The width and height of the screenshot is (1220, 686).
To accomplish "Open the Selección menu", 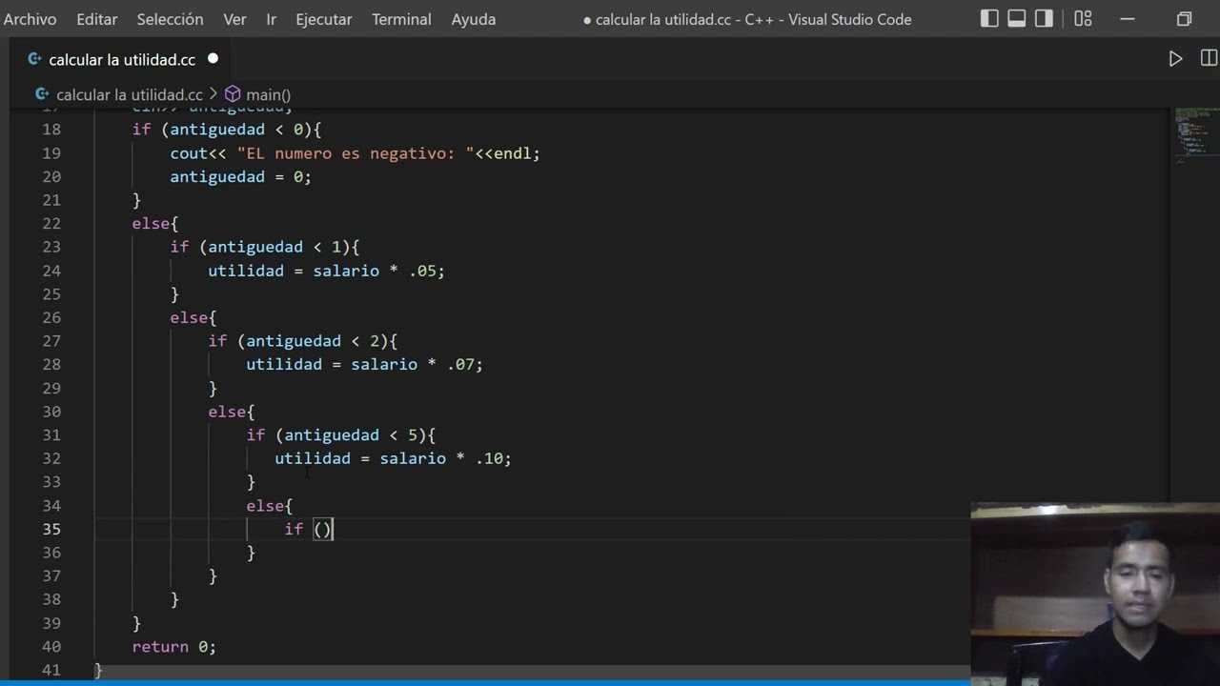I will click(170, 19).
